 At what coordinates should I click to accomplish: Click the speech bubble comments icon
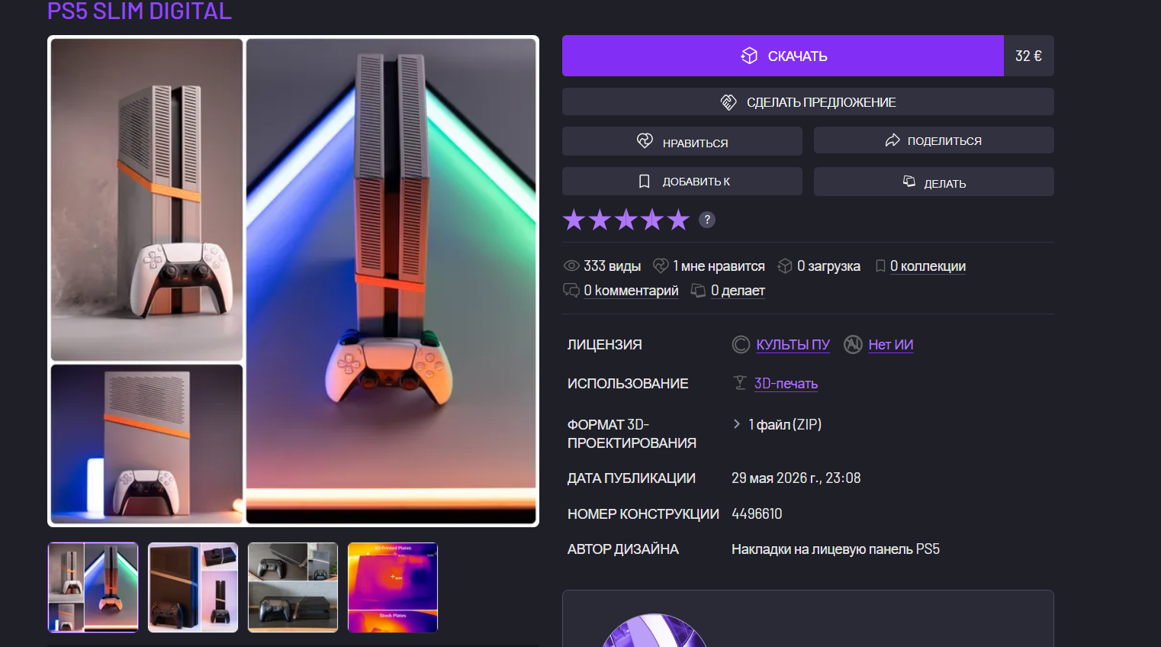pos(571,291)
